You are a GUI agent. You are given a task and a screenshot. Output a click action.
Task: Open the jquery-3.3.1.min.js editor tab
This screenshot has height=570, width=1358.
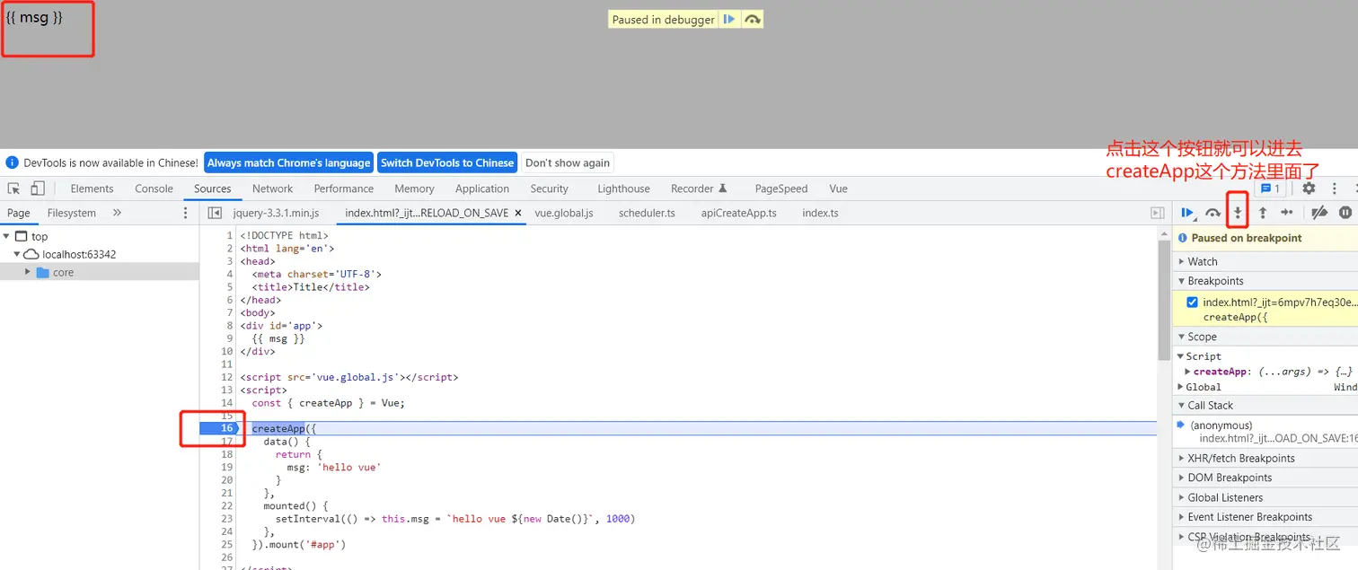tap(277, 213)
